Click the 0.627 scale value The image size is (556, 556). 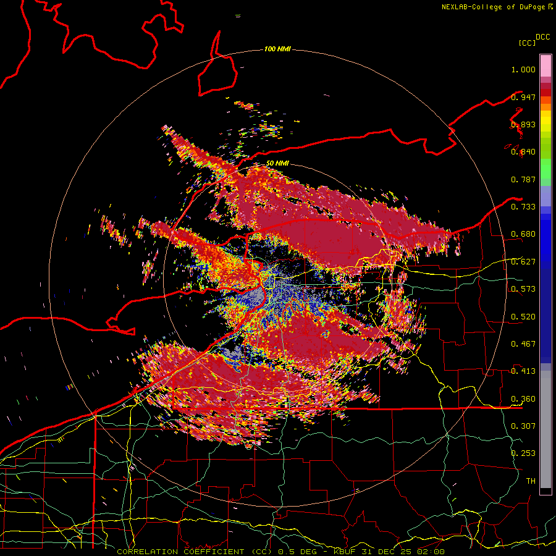click(523, 262)
